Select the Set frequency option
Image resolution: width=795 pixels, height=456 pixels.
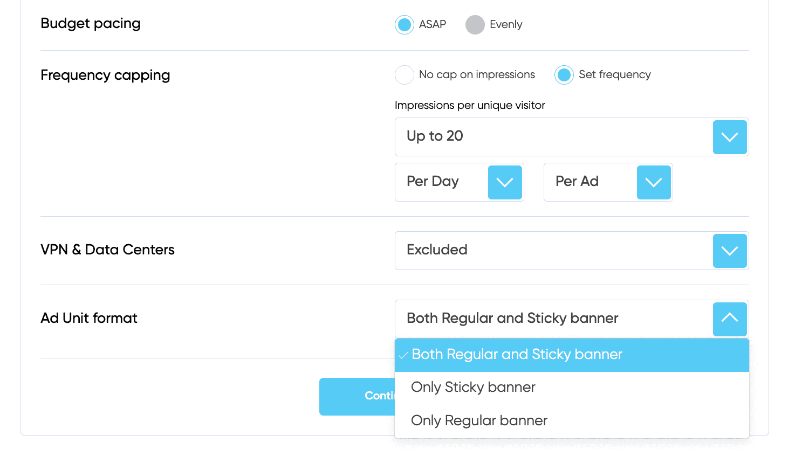point(564,74)
